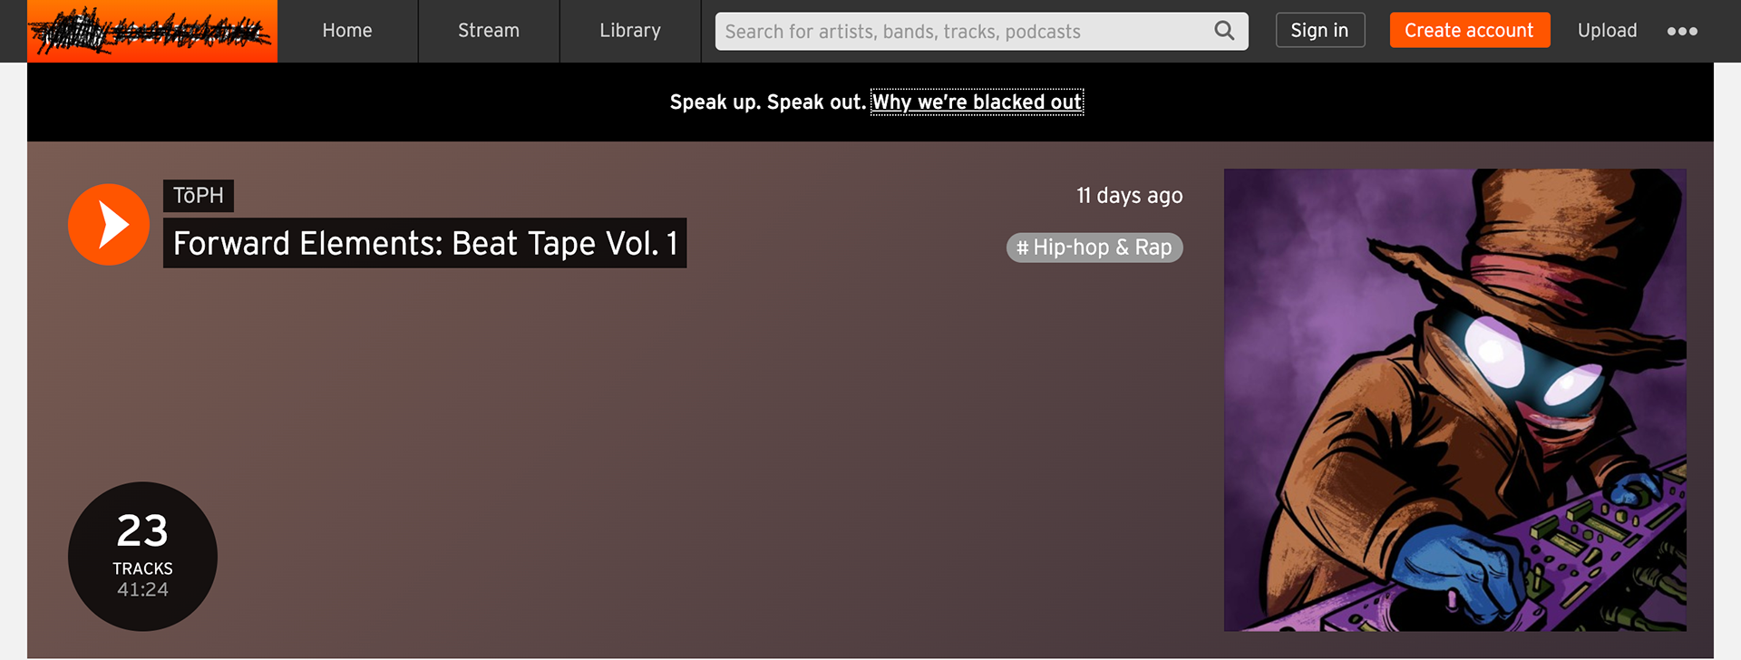Click the 11 days ago timestamp
The width and height of the screenshot is (1741, 660).
pos(1130,196)
